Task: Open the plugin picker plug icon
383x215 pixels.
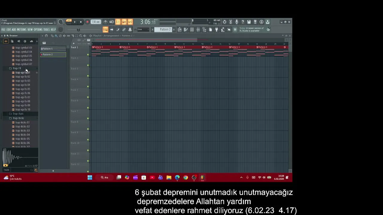Action: [217, 30]
